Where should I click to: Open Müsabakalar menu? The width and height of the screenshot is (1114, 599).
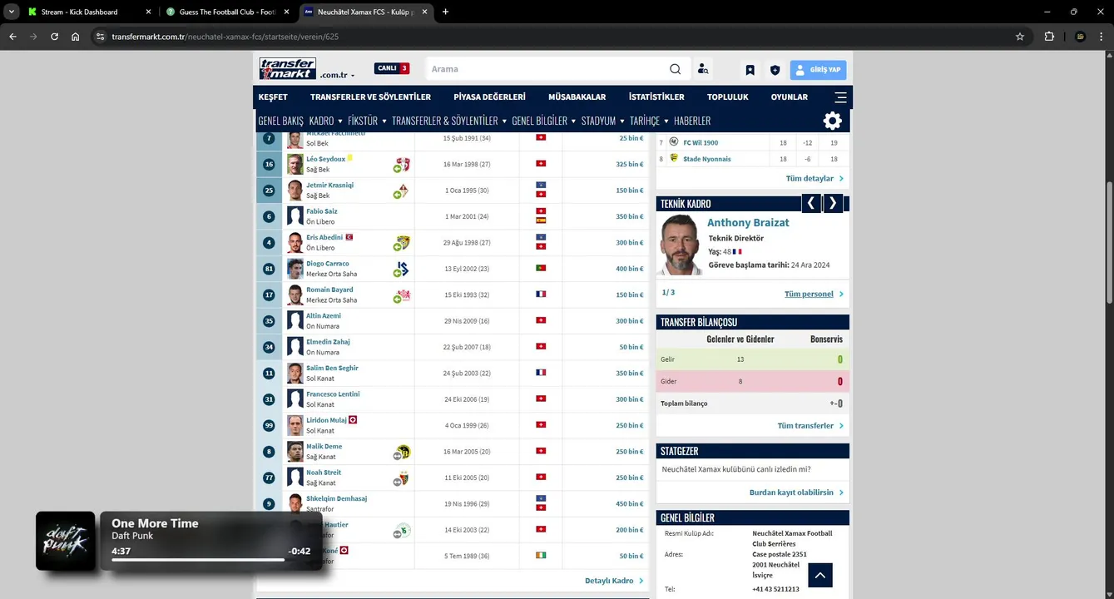tap(577, 97)
